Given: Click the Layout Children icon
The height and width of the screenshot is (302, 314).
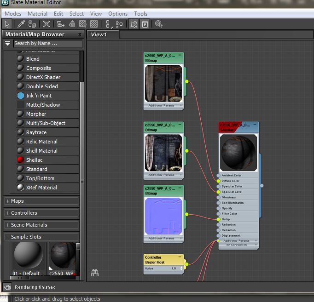Looking at the screenshot, I should coord(119,24).
